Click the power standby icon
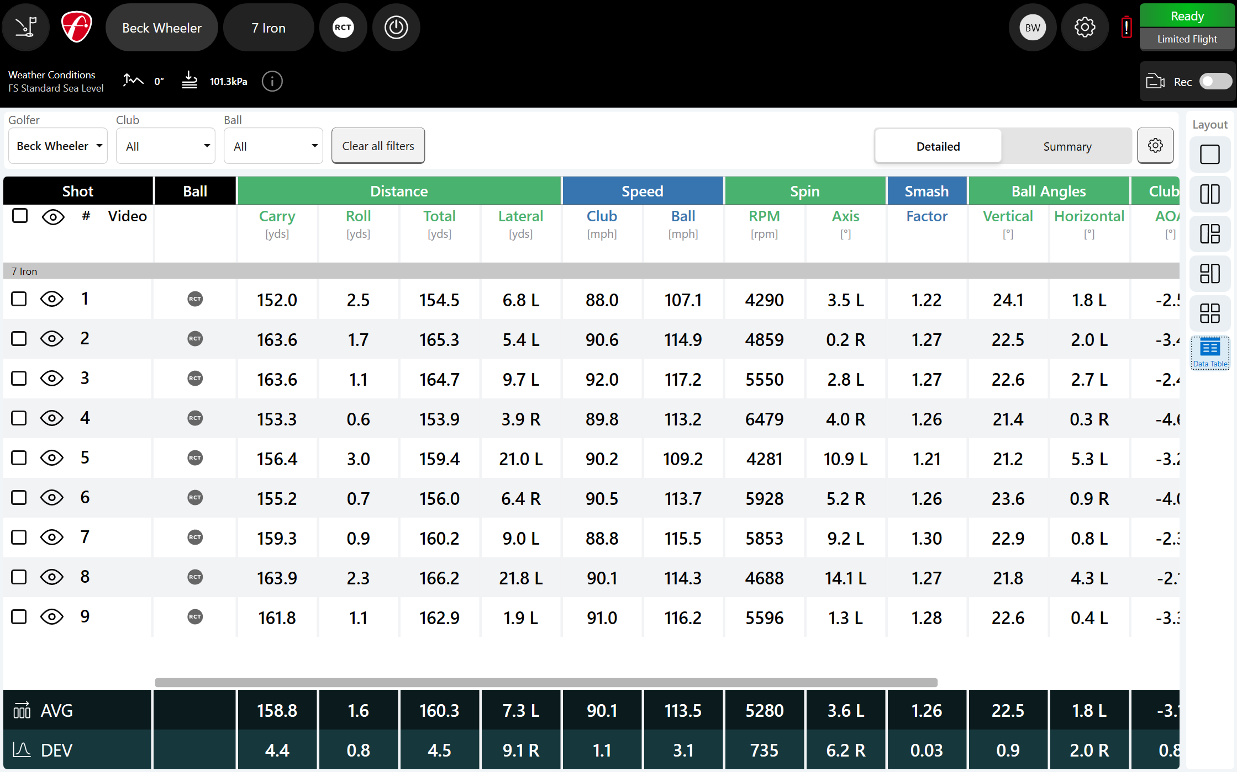This screenshot has height=772, width=1237. pyautogui.click(x=396, y=27)
